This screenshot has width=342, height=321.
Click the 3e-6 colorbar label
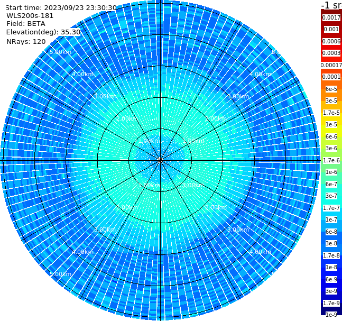pyautogui.click(x=331, y=148)
